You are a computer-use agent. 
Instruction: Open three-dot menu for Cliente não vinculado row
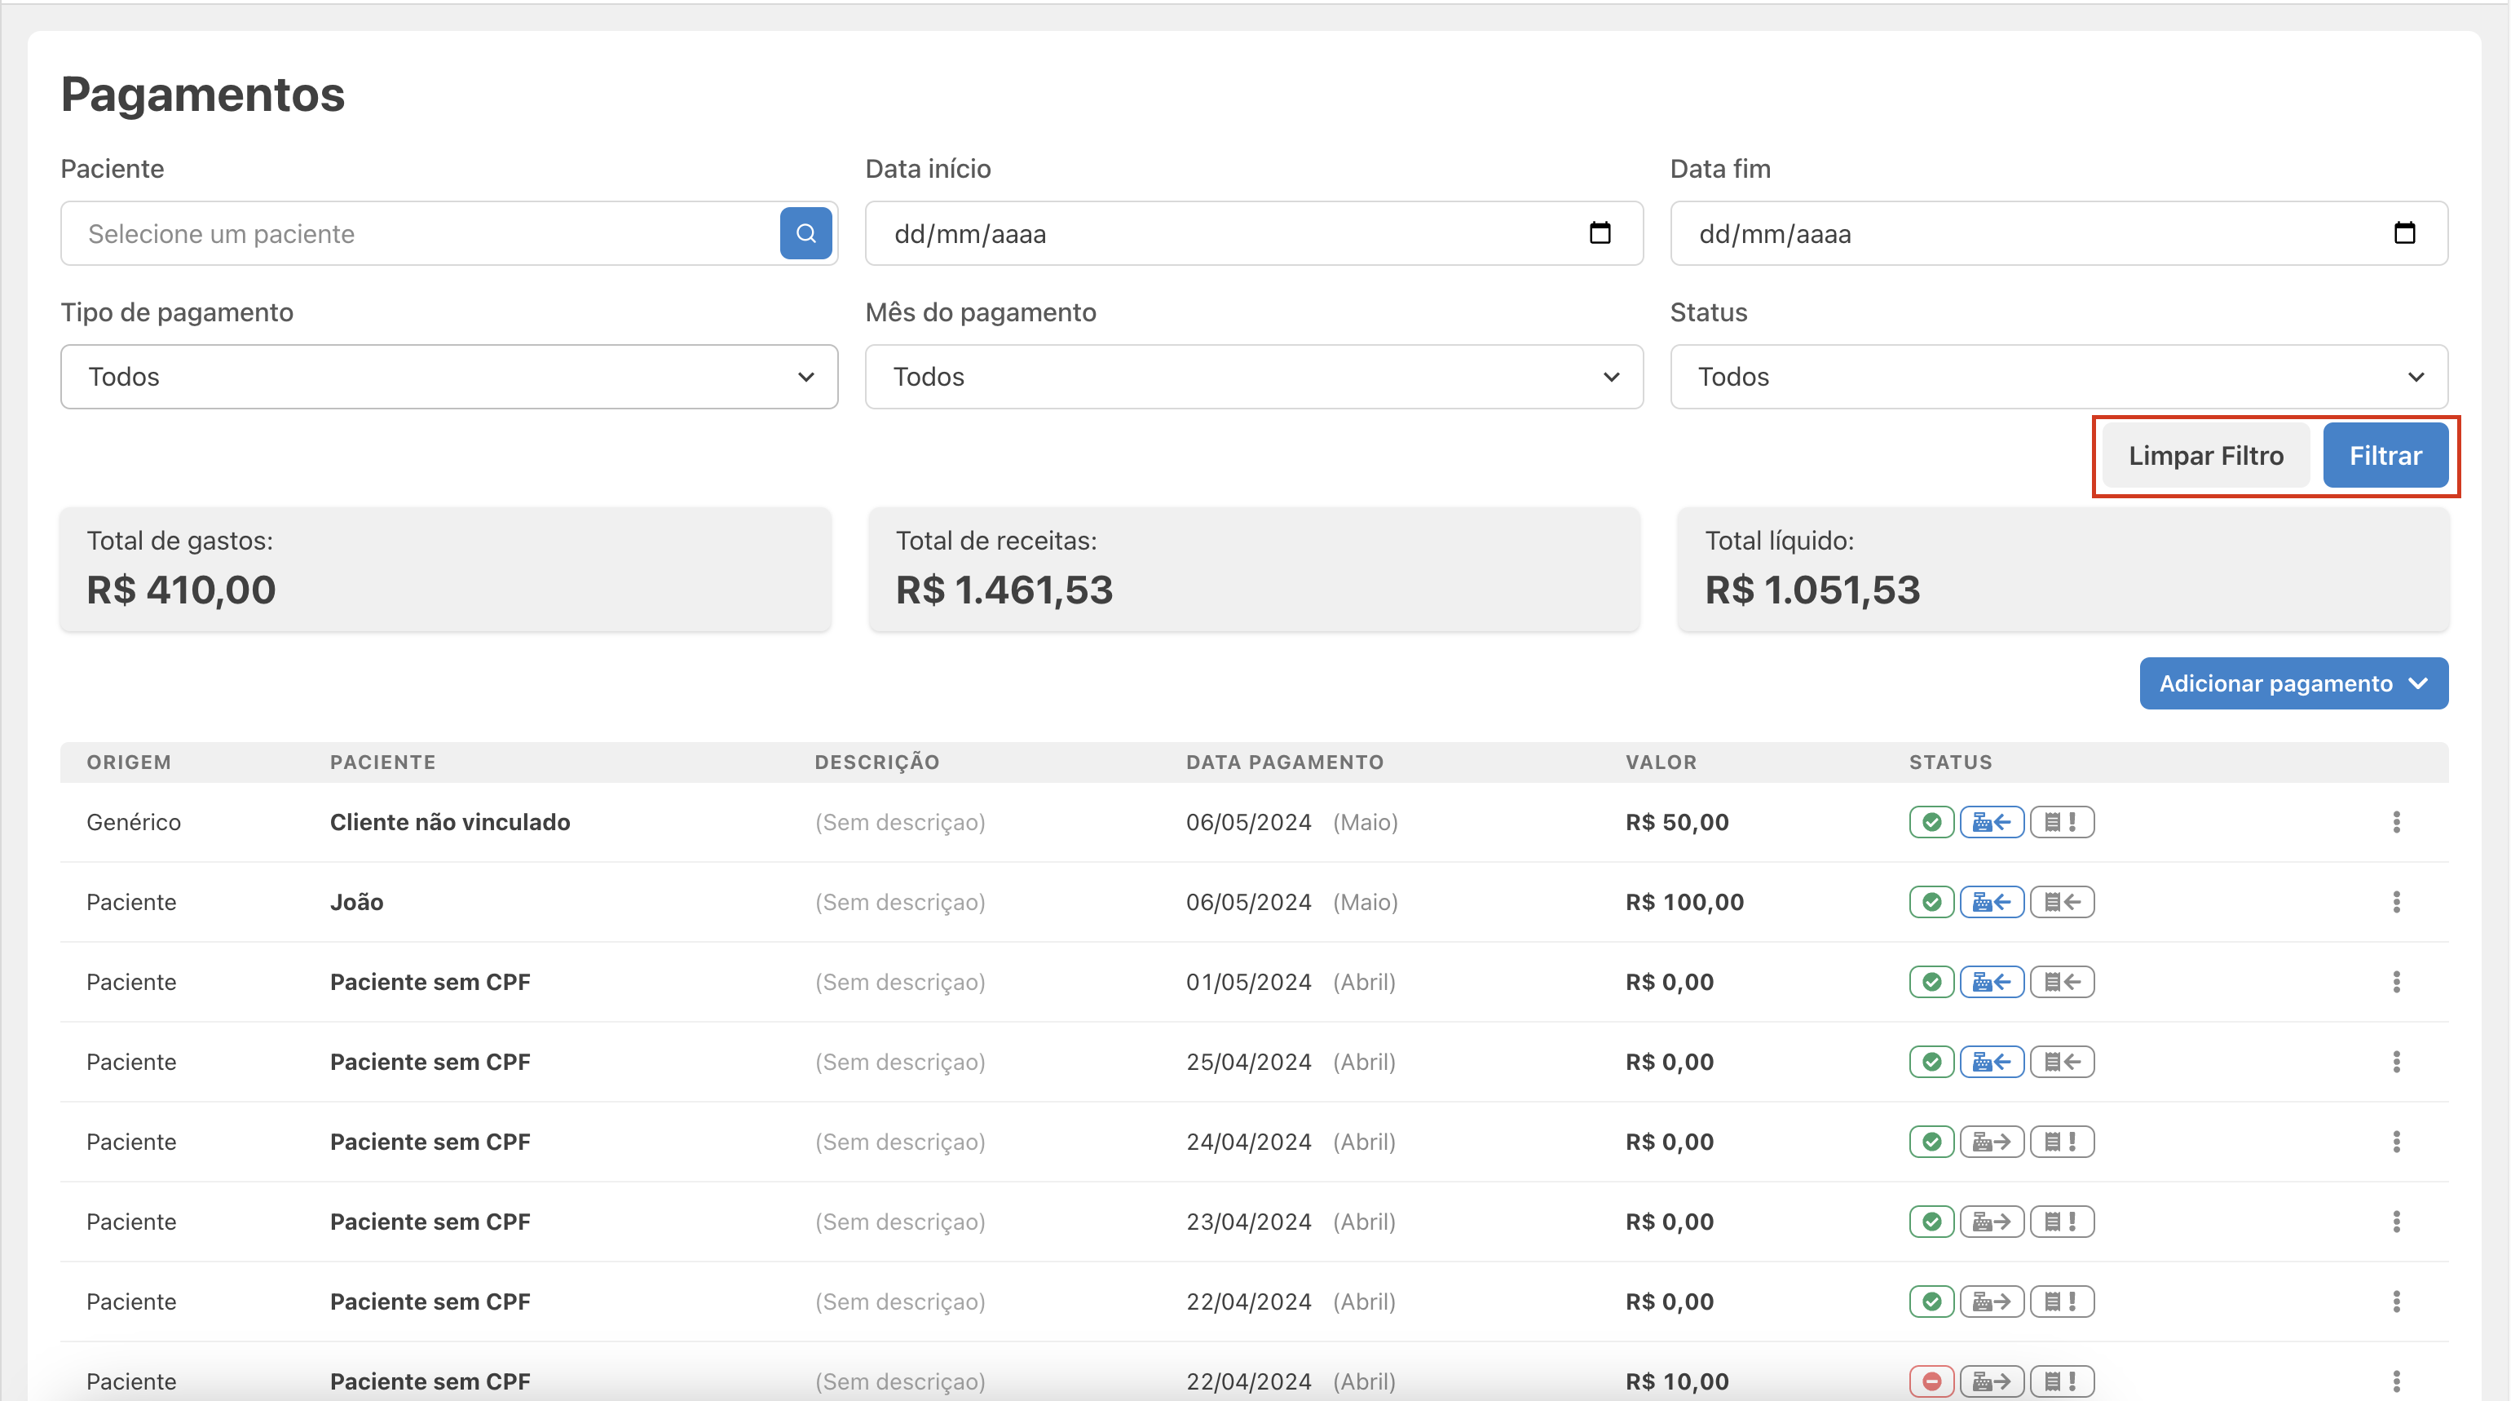(x=2396, y=822)
